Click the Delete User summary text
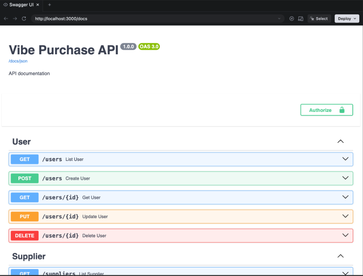The width and height of the screenshot is (363, 276). (94, 236)
